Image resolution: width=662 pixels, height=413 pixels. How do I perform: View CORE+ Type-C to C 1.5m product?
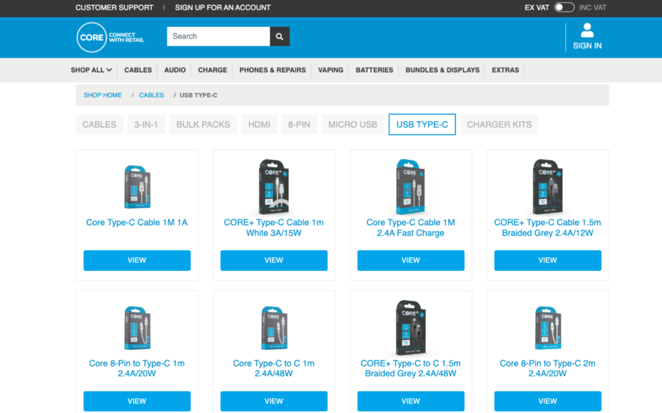coord(411,401)
